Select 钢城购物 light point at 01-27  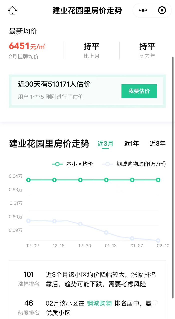coord(132,238)
